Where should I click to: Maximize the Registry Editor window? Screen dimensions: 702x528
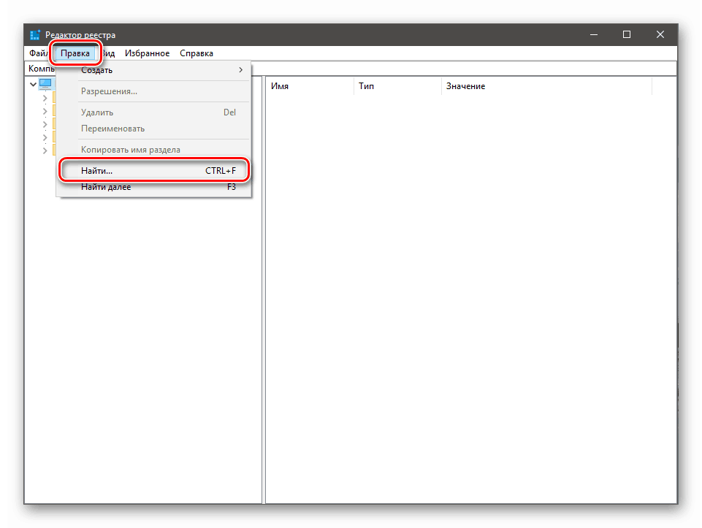coord(627,35)
